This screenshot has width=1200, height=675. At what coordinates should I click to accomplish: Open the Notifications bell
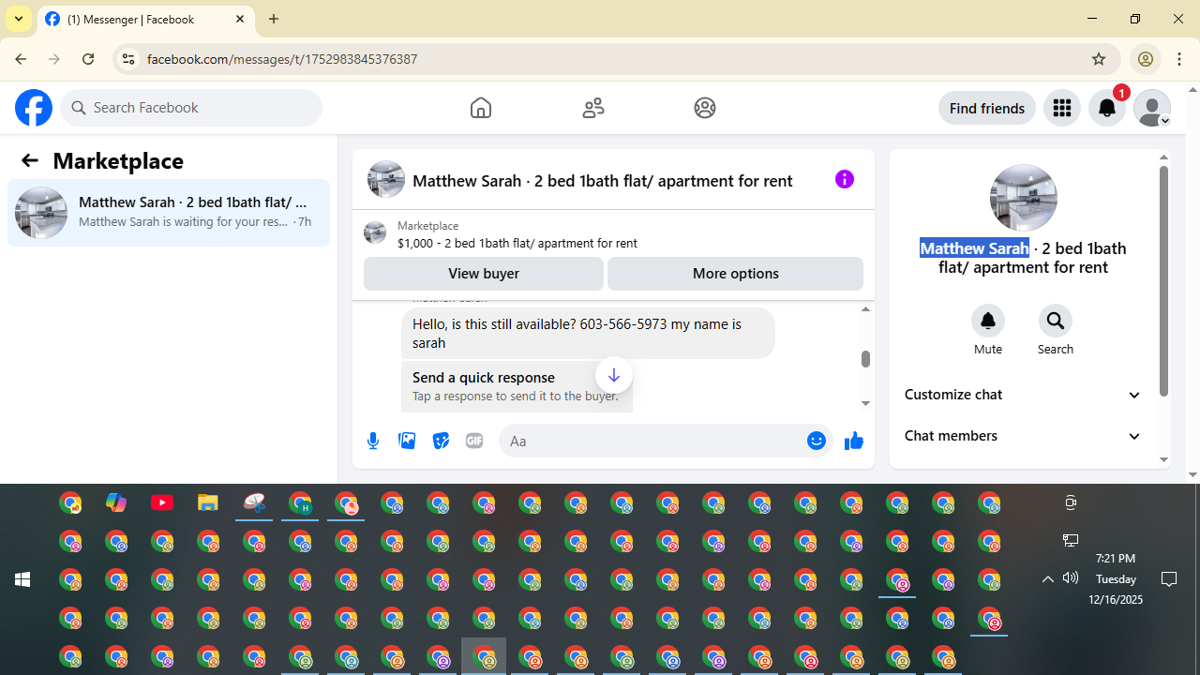(x=1107, y=108)
